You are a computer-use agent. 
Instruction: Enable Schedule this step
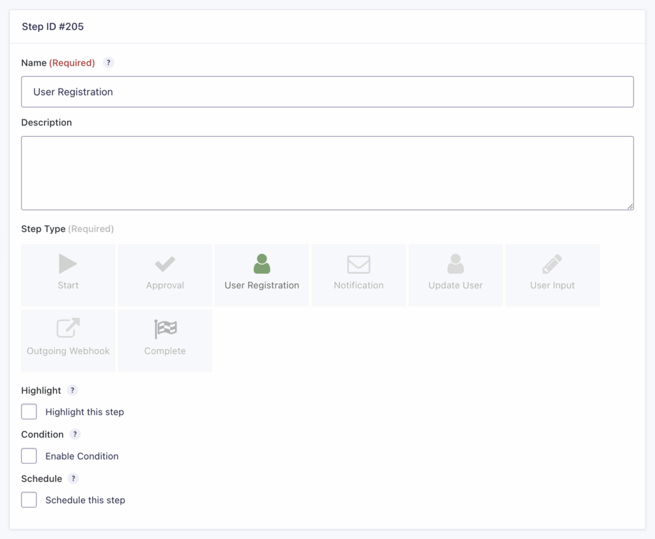tap(29, 500)
